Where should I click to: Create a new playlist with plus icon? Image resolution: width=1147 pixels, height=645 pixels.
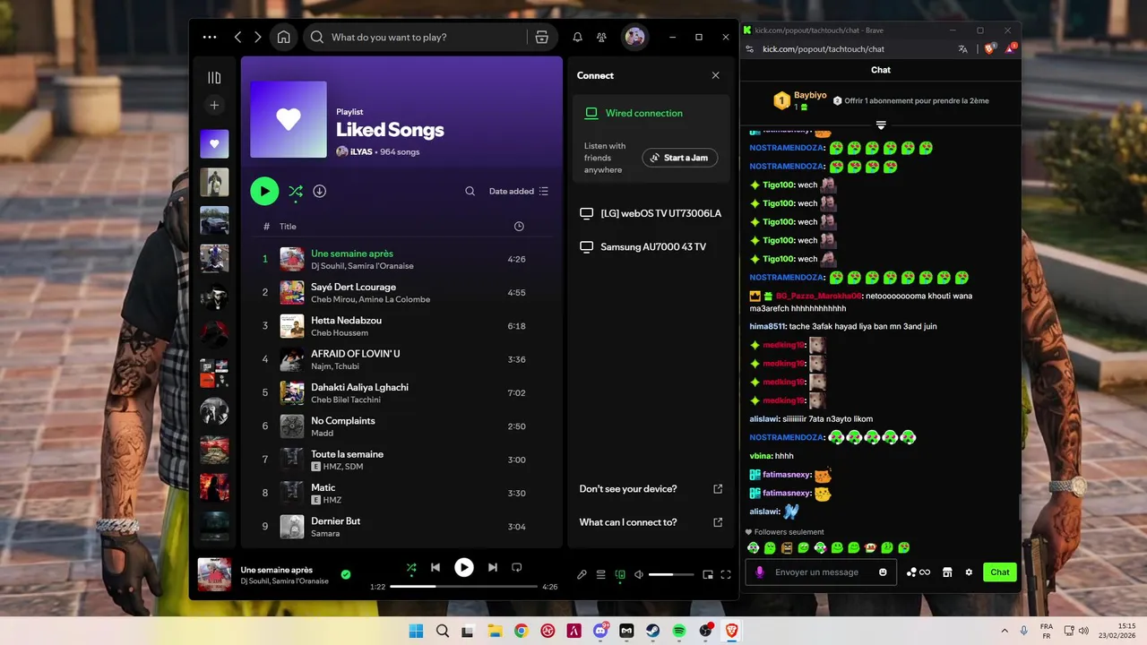coord(214,106)
